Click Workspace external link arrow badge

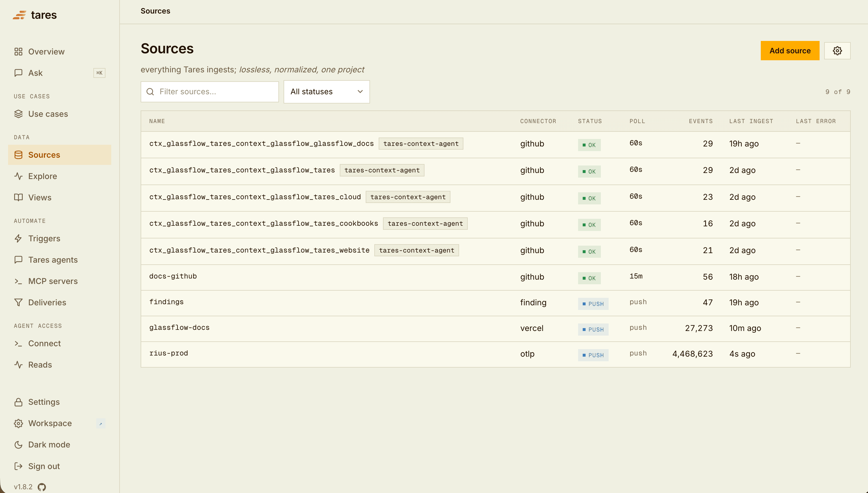point(101,424)
